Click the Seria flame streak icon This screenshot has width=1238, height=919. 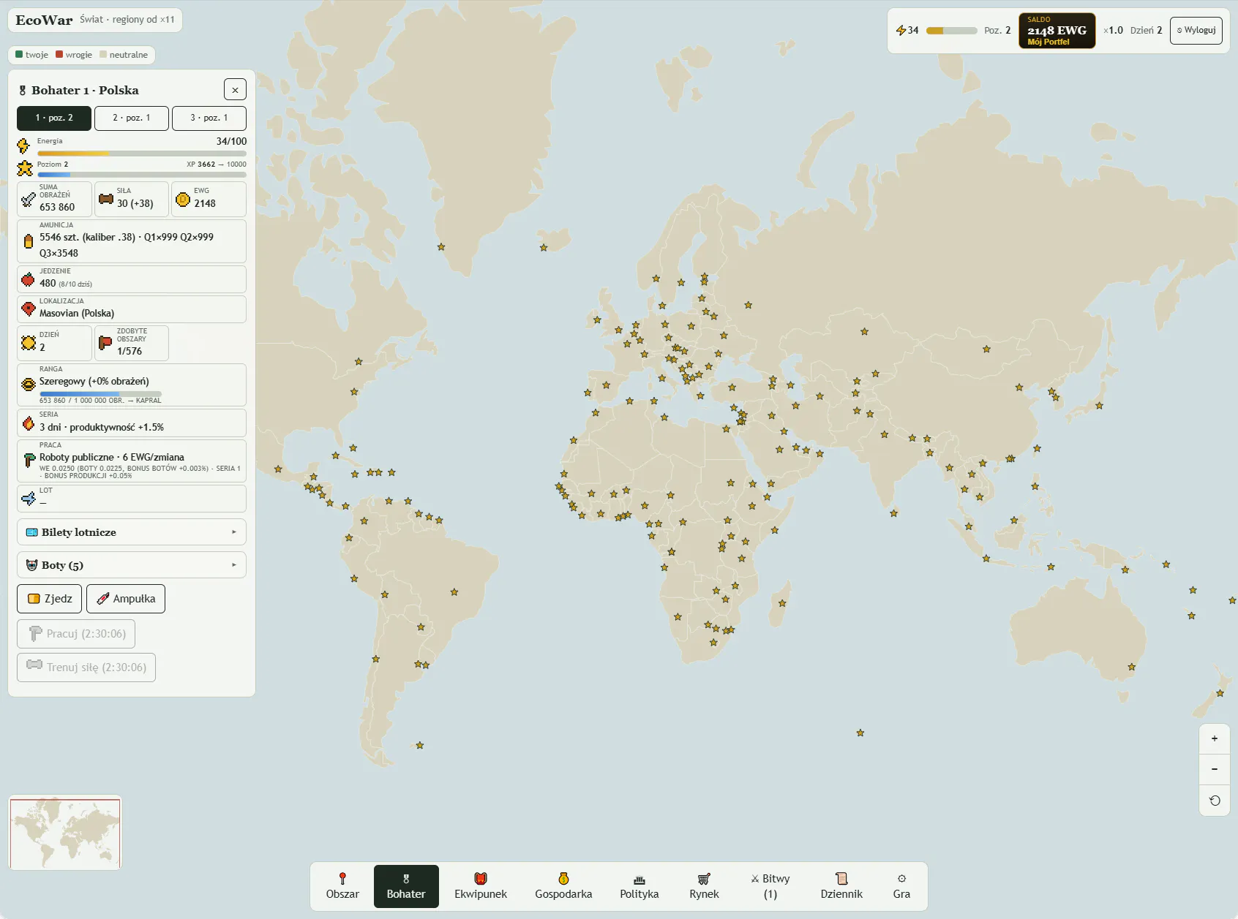click(29, 423)
